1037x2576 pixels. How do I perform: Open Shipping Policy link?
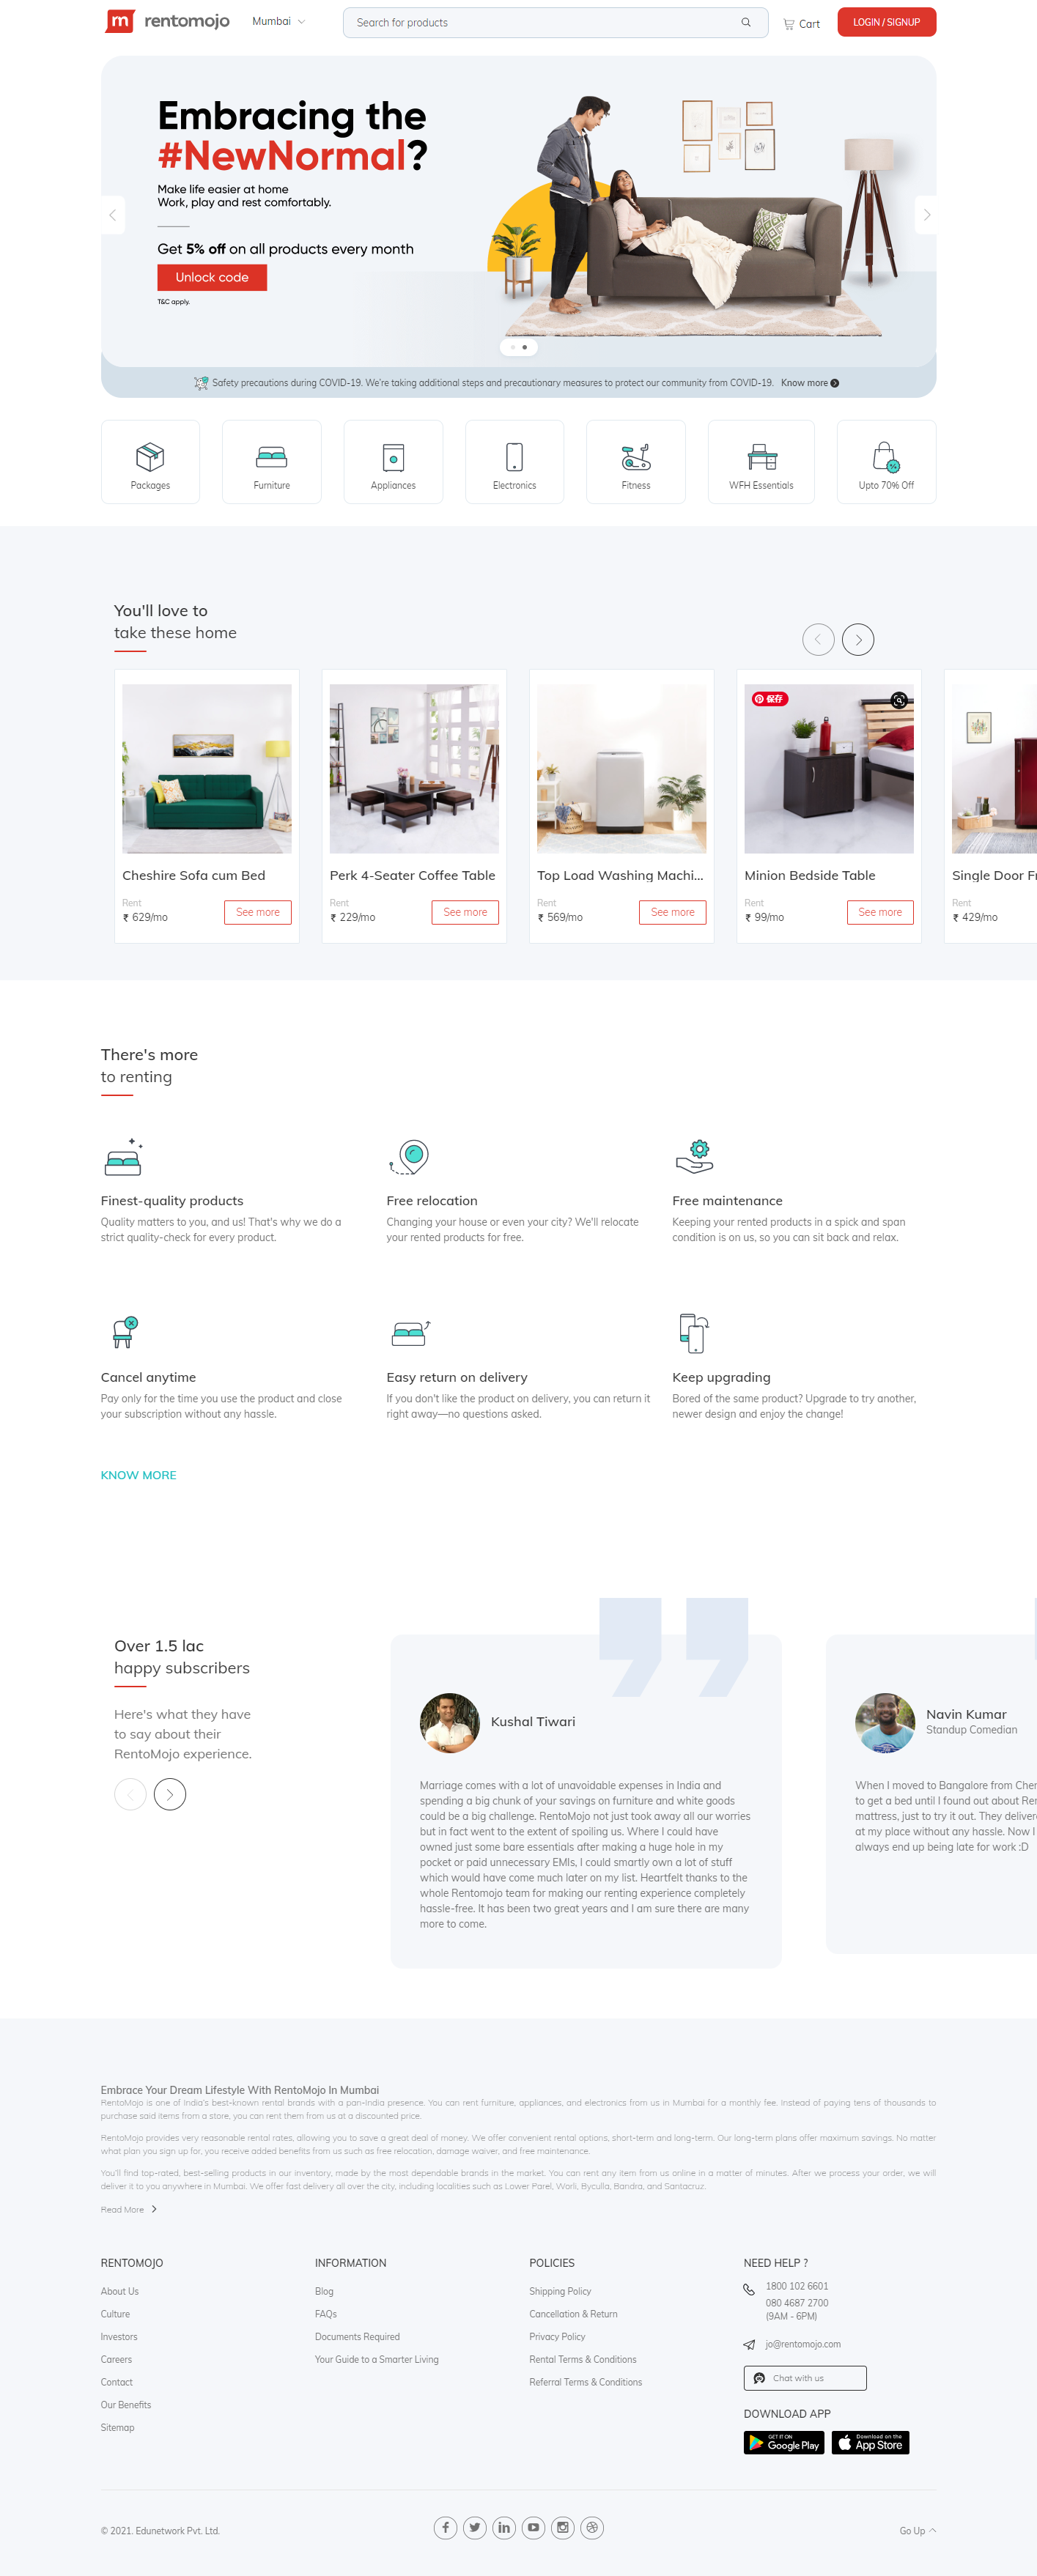pyautogui.click(x=560, y=2291)
